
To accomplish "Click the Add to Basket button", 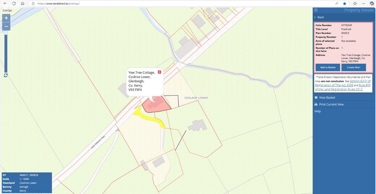I will point(328,67).
